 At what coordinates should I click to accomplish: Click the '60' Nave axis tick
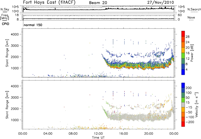[180, 15]
